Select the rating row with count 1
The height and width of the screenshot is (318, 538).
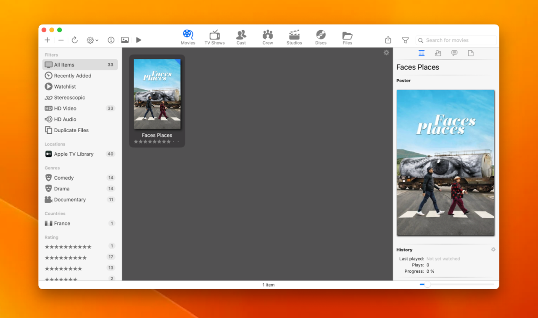80,247
